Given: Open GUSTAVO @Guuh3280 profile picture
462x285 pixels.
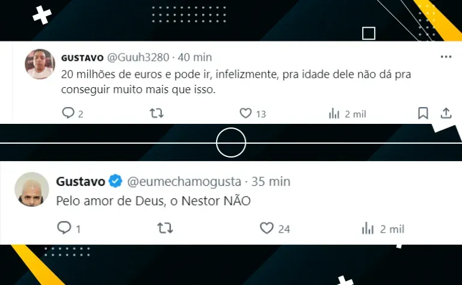Looking at the screenshot, I should 40,64.
